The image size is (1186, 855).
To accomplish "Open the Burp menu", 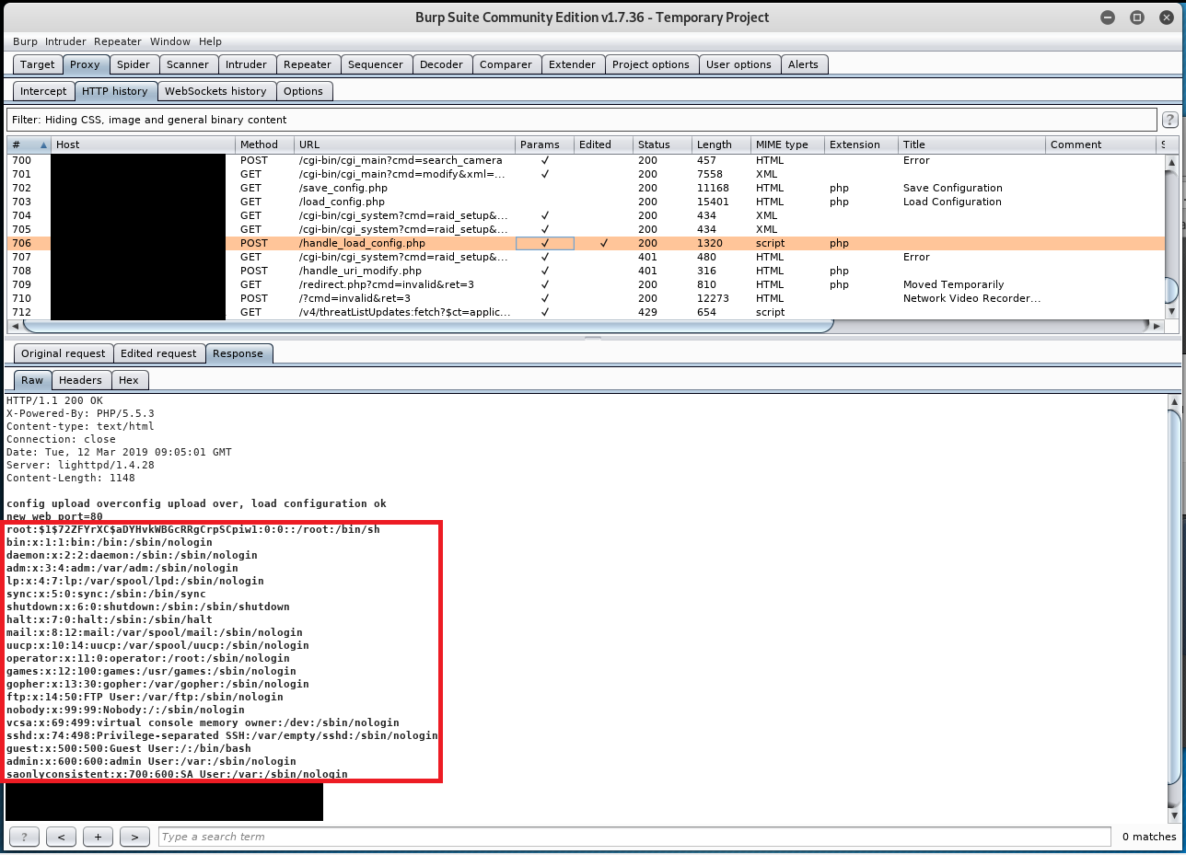I will point(25,41).
